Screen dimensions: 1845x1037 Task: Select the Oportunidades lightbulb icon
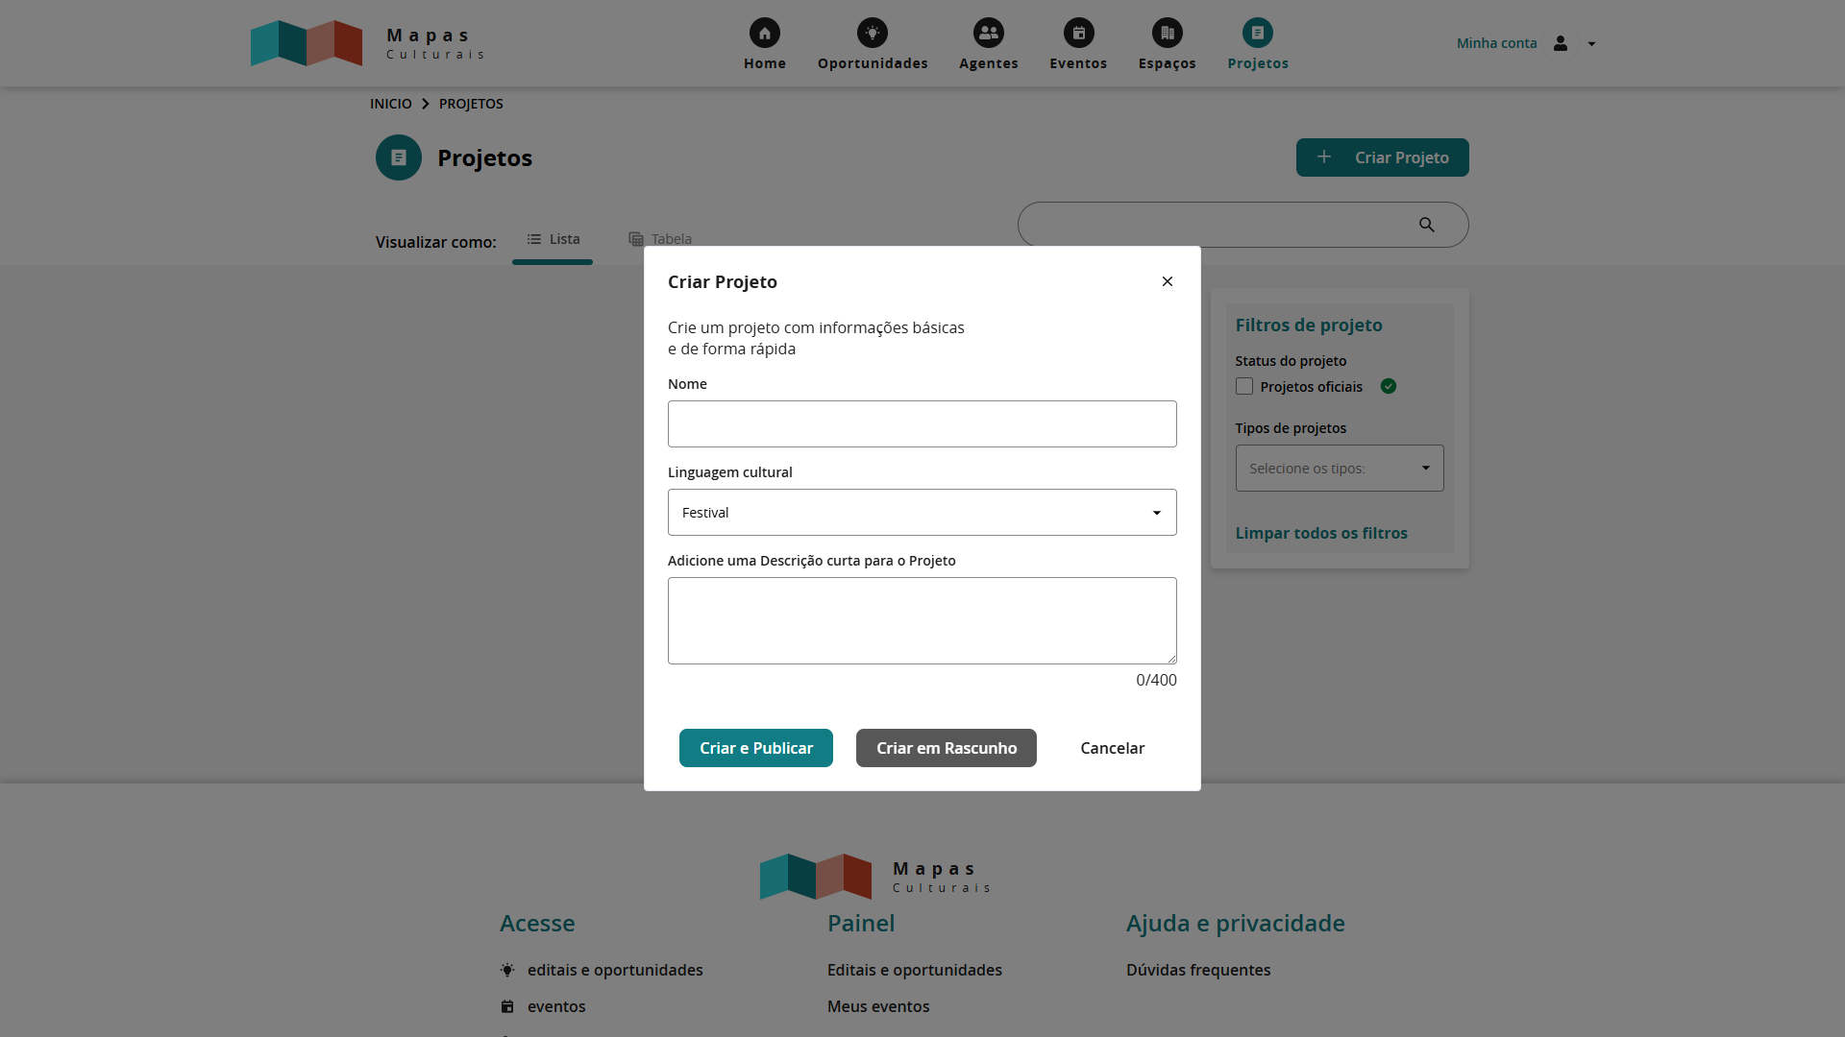pyautogui.click(x=873, y=32)
